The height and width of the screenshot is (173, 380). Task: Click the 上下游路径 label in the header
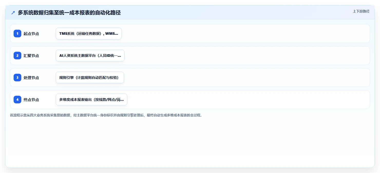pyautogui.click(x=361, y=11)
